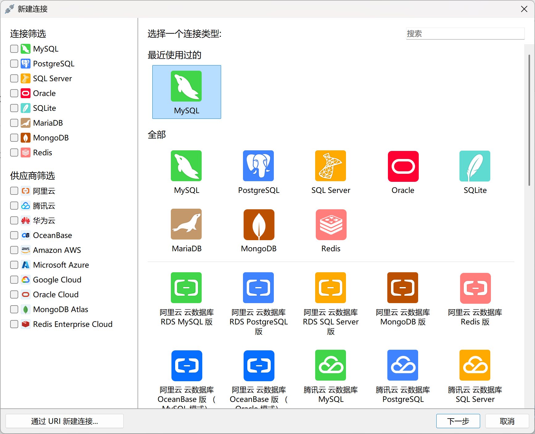Choose MySQL in the All section
Viewport: 535px width, 434px height.
click(186, 172)
